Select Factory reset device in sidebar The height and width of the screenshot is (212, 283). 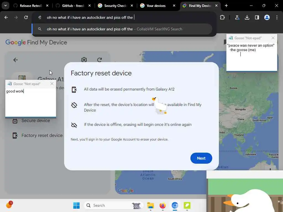coord(42,135)
